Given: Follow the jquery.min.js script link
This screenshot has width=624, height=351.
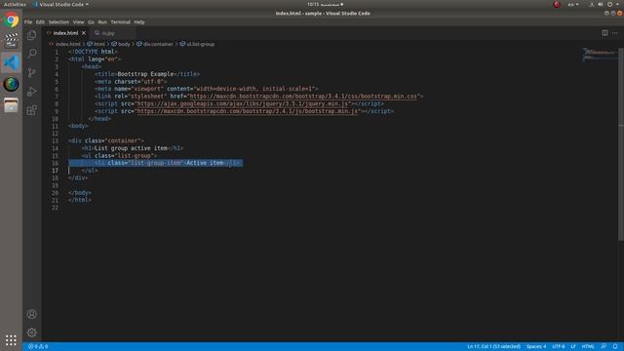Looking at the screenshot, I should click(x=243, y=104).
